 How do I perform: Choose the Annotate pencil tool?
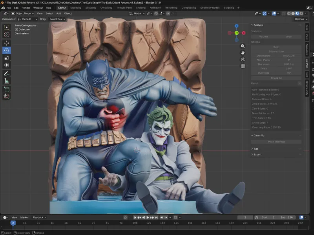point(7,74)
